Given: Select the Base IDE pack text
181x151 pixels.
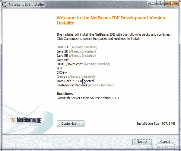Looking at the screenshot, I should coord(63,47).
